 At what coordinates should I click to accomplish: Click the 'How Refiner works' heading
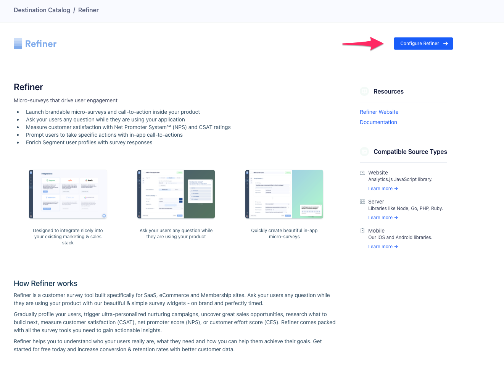tap(45, 283)
